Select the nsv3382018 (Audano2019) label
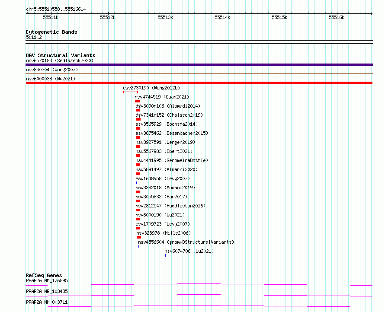 [165, 188]
